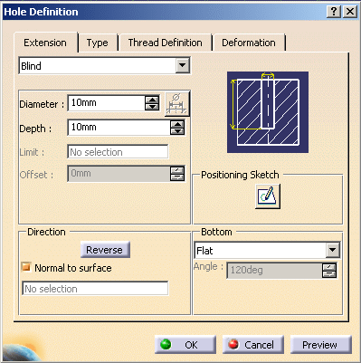Click into the Diameter input field
The width and height of the screenshot is (361, 363).
pos(107,103)
